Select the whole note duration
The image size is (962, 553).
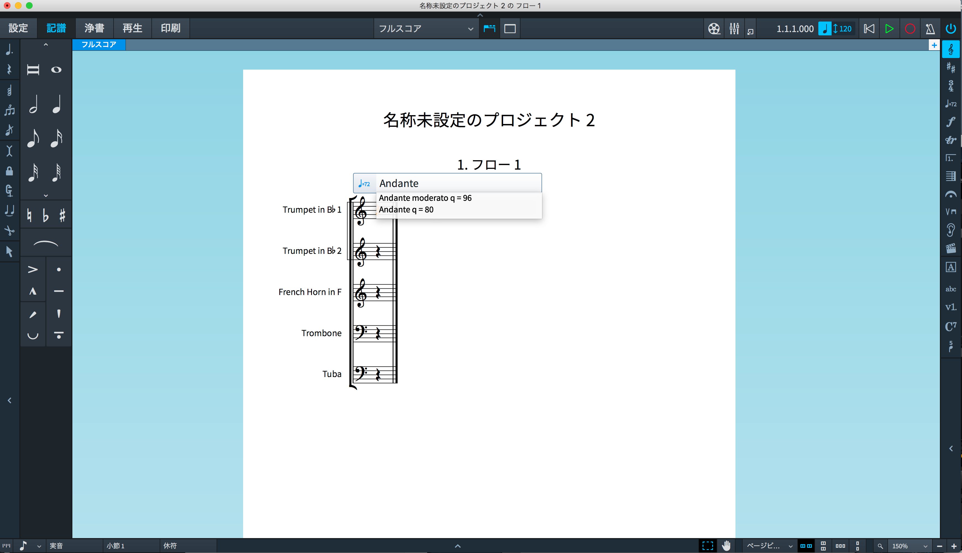[x=57, y=70]
